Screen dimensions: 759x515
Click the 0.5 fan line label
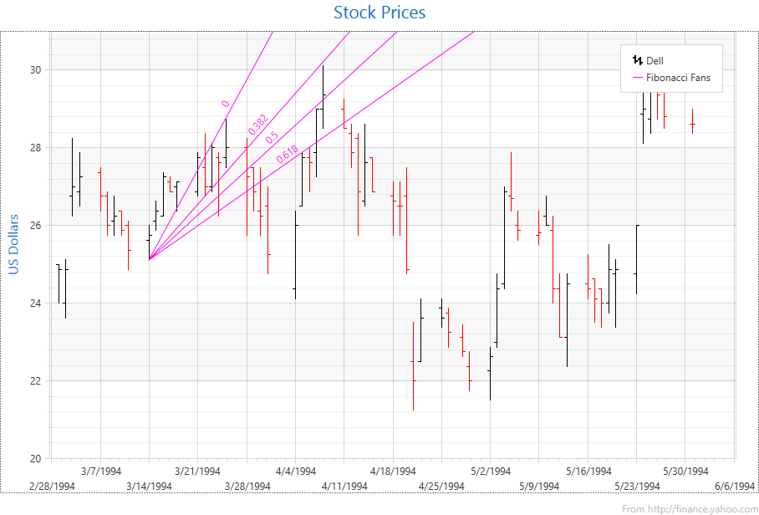(x=272, y=137)
